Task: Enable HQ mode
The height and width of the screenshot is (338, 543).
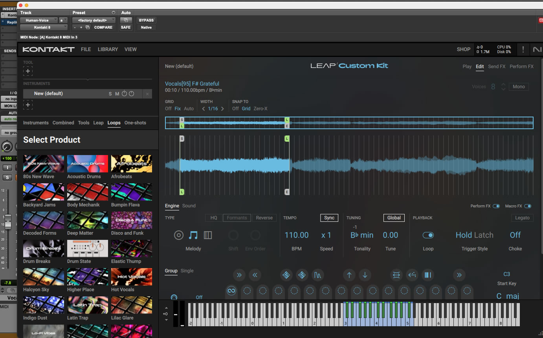Action: coord(214,218)
